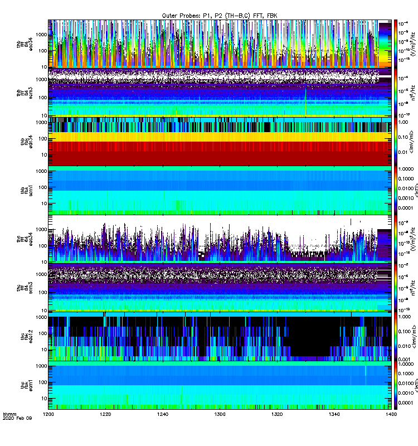The height and width of the screenshot is (446, 418).
Task: Select the thc fff 64 scm3 axis label
Action: [x=25, y=288]
